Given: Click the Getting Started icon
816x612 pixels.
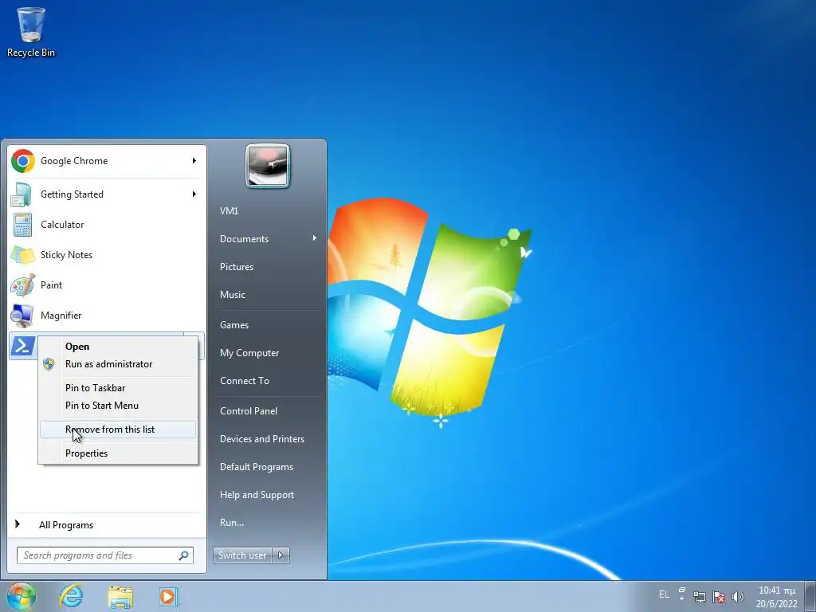Looking at the screenshot, I should click(x=22, y=194).
